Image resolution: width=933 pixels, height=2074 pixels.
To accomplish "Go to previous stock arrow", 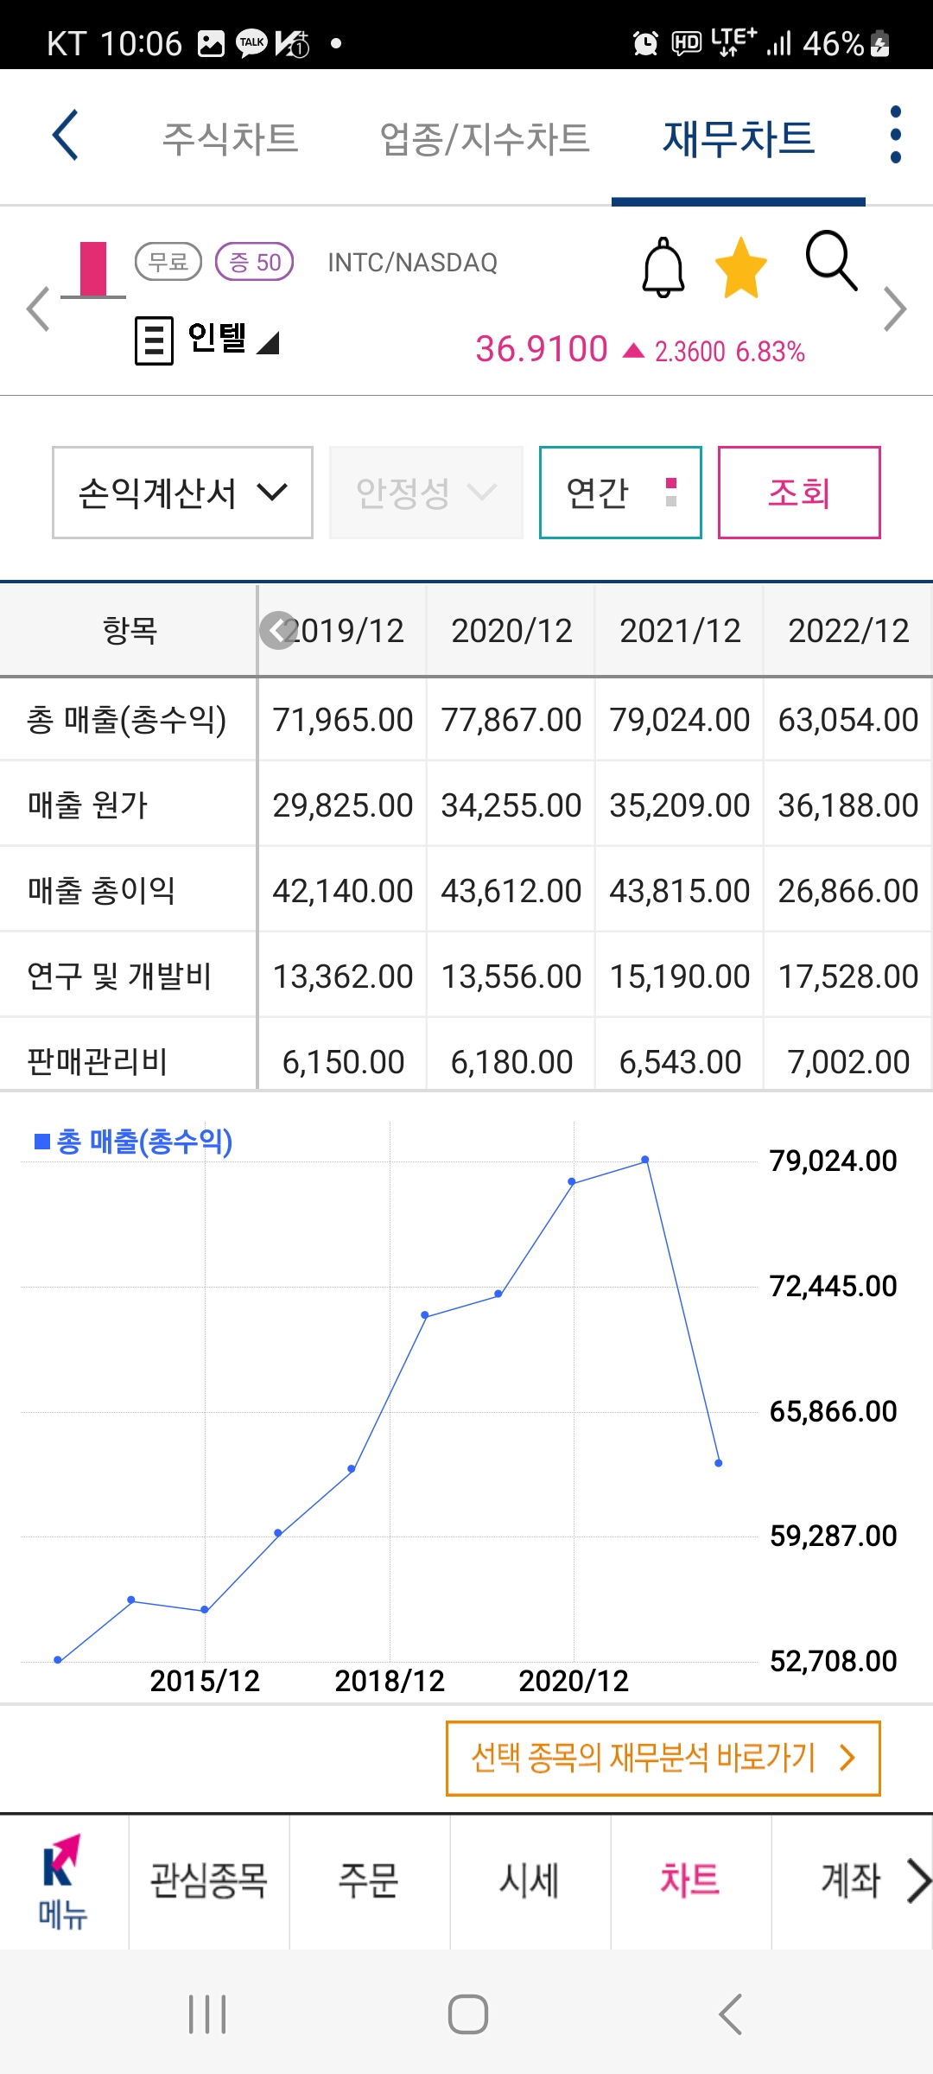I will (38, 309).
